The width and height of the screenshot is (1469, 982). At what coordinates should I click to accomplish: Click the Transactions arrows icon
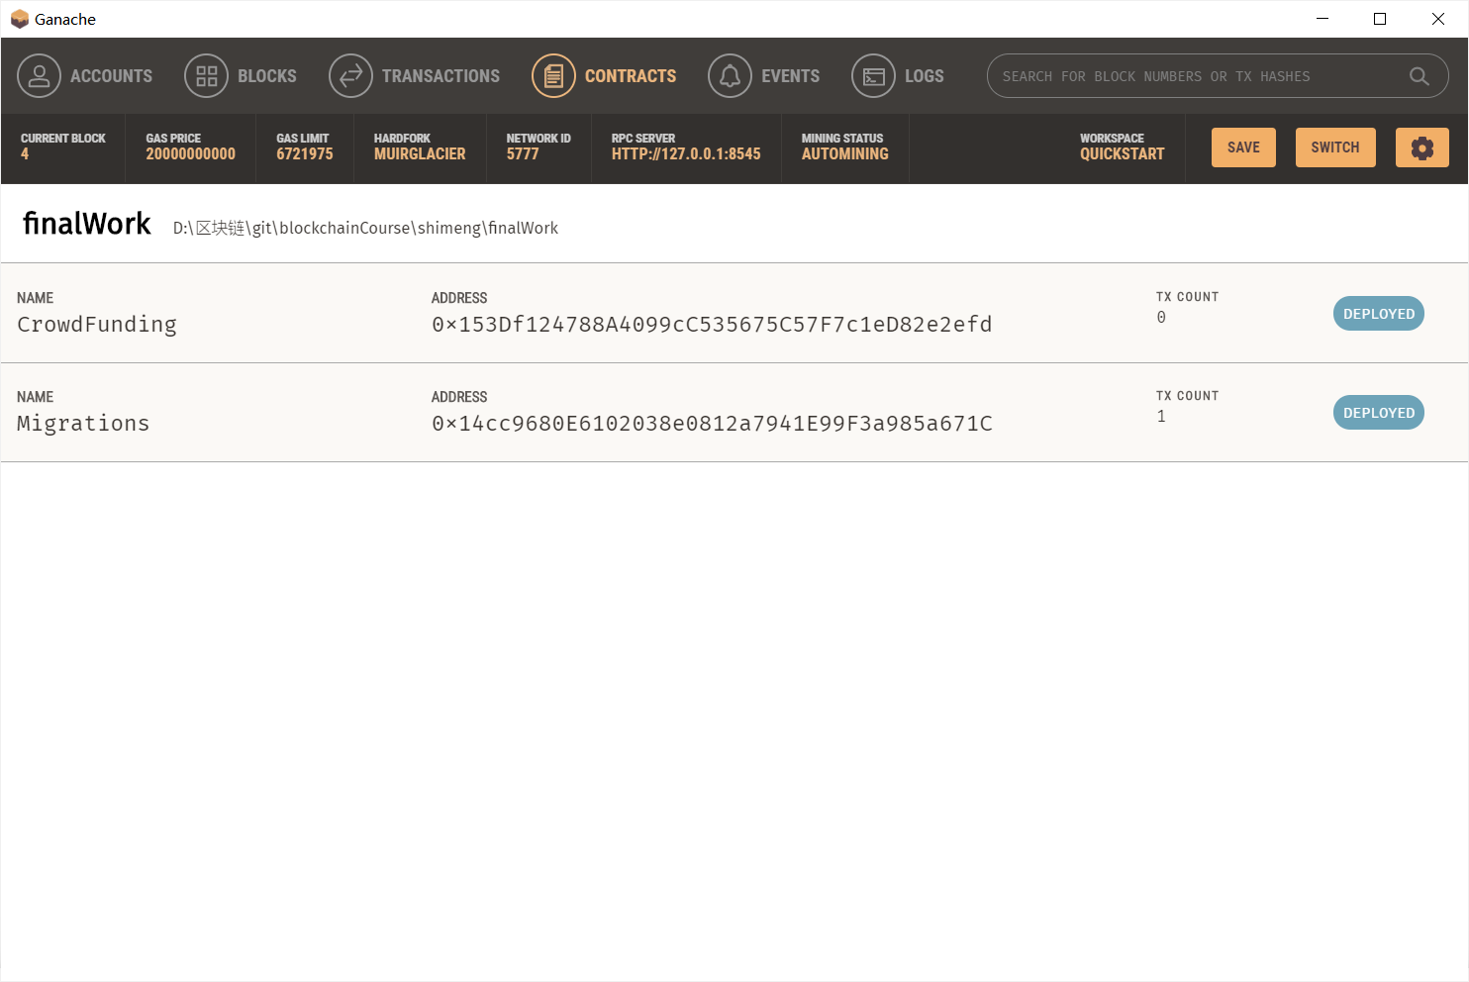pos(350,76)
